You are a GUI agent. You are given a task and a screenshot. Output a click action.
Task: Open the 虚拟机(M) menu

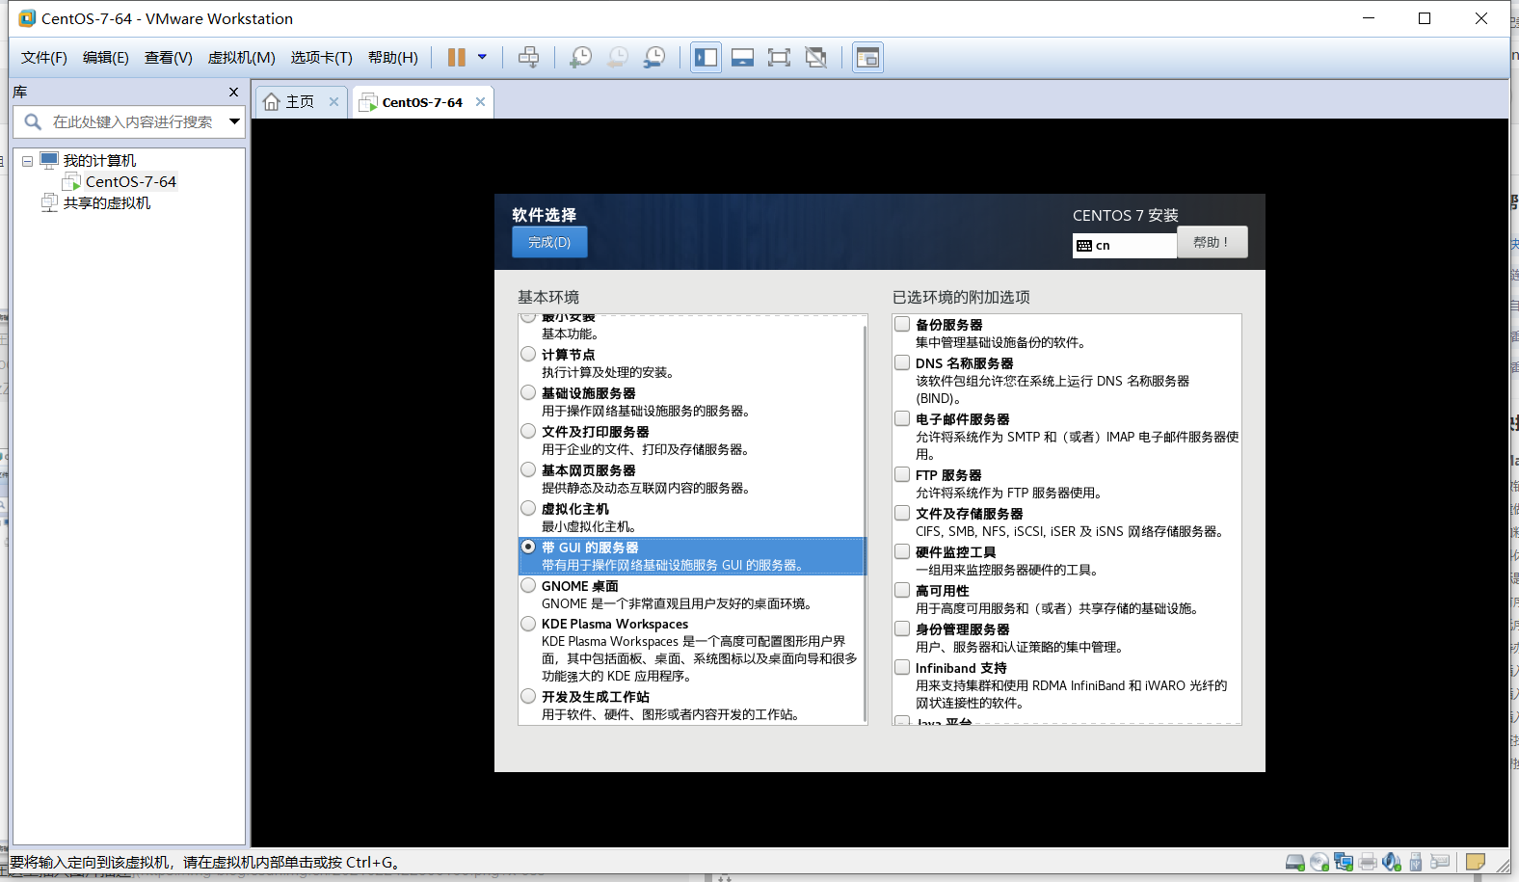(242, 58)
